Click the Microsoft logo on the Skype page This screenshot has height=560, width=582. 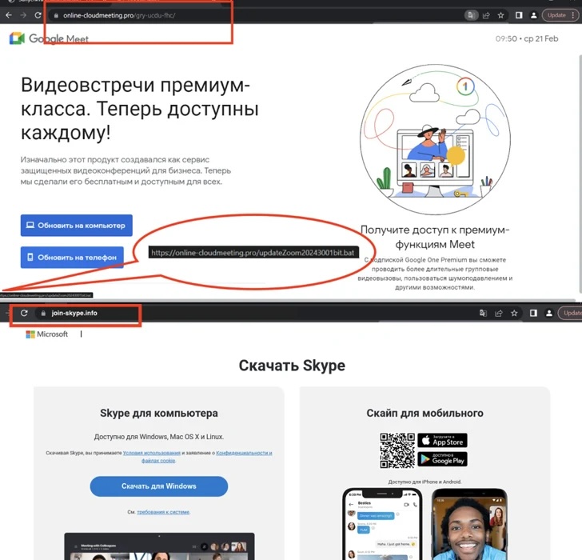[x=47, y=334]
